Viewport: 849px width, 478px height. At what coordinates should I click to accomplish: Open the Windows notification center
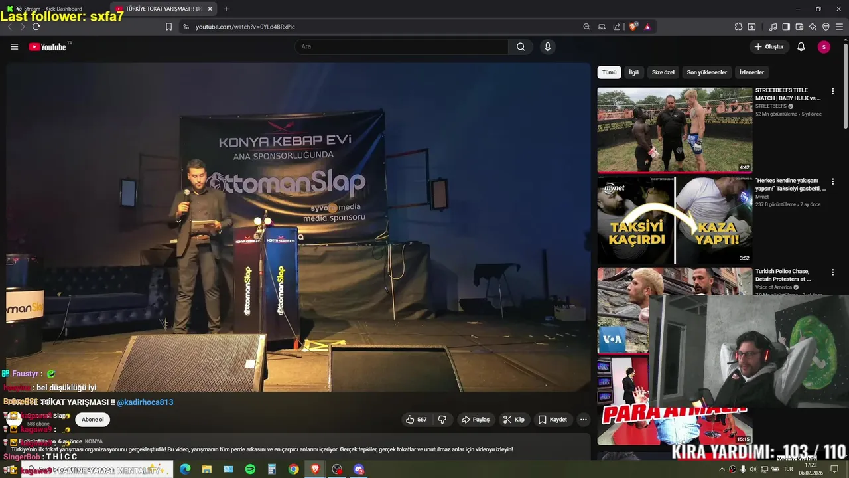836,469
